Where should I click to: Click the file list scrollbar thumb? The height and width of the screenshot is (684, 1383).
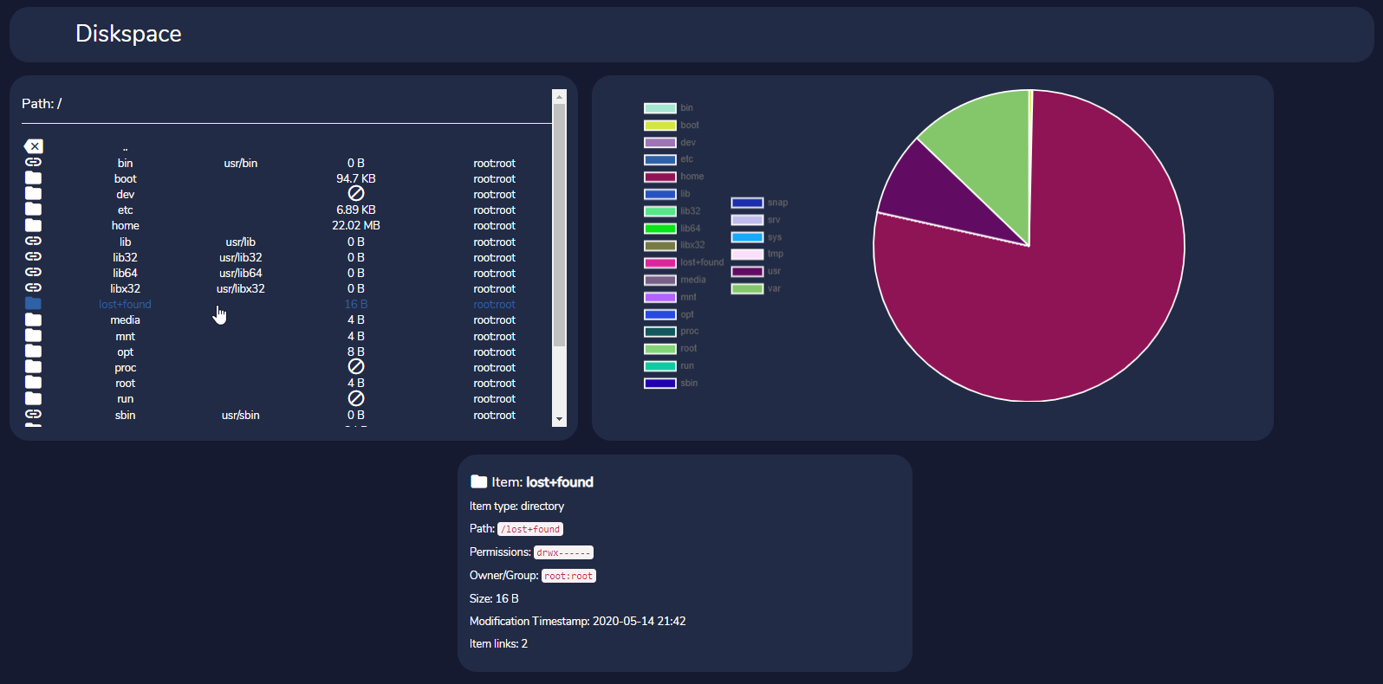coord(559,225)
